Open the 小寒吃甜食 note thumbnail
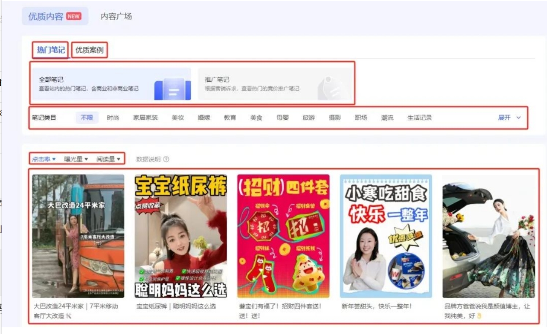This screenshot has width=547, height=334. pos(386,236)
